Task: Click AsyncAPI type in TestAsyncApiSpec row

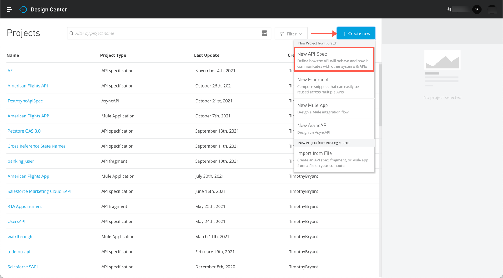Action: click(x=110, y=101)
